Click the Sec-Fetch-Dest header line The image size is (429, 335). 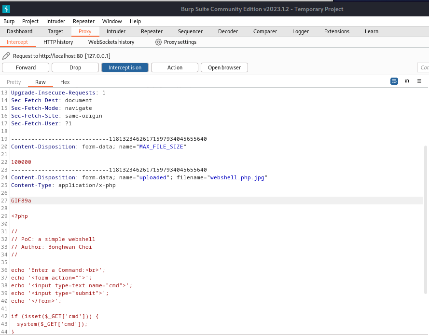tap(52, 101)
